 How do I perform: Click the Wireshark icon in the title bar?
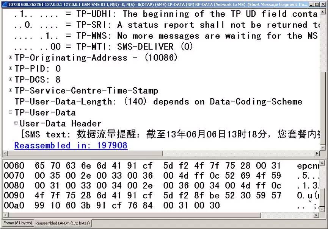tap(4, 4)
